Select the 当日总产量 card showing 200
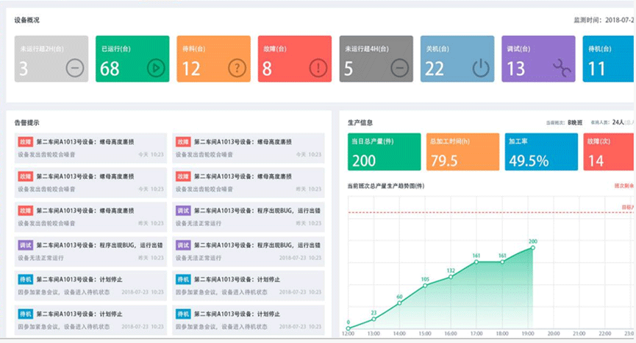The height and width of the screenshot is (343, 636). pos(384,152)
